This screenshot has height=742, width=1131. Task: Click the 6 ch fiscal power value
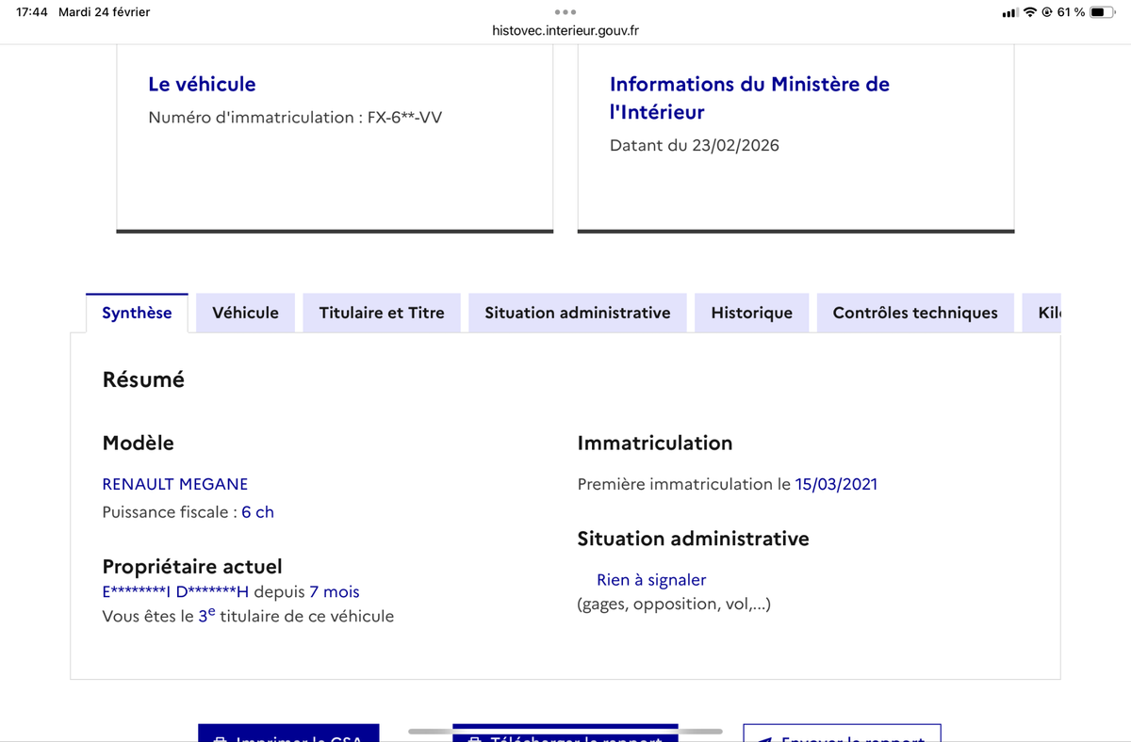click(257, 512)
